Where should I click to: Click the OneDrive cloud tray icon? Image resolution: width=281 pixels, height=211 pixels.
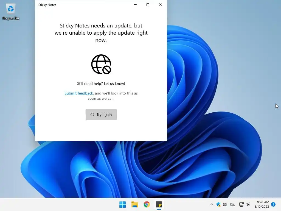point(225,204)
